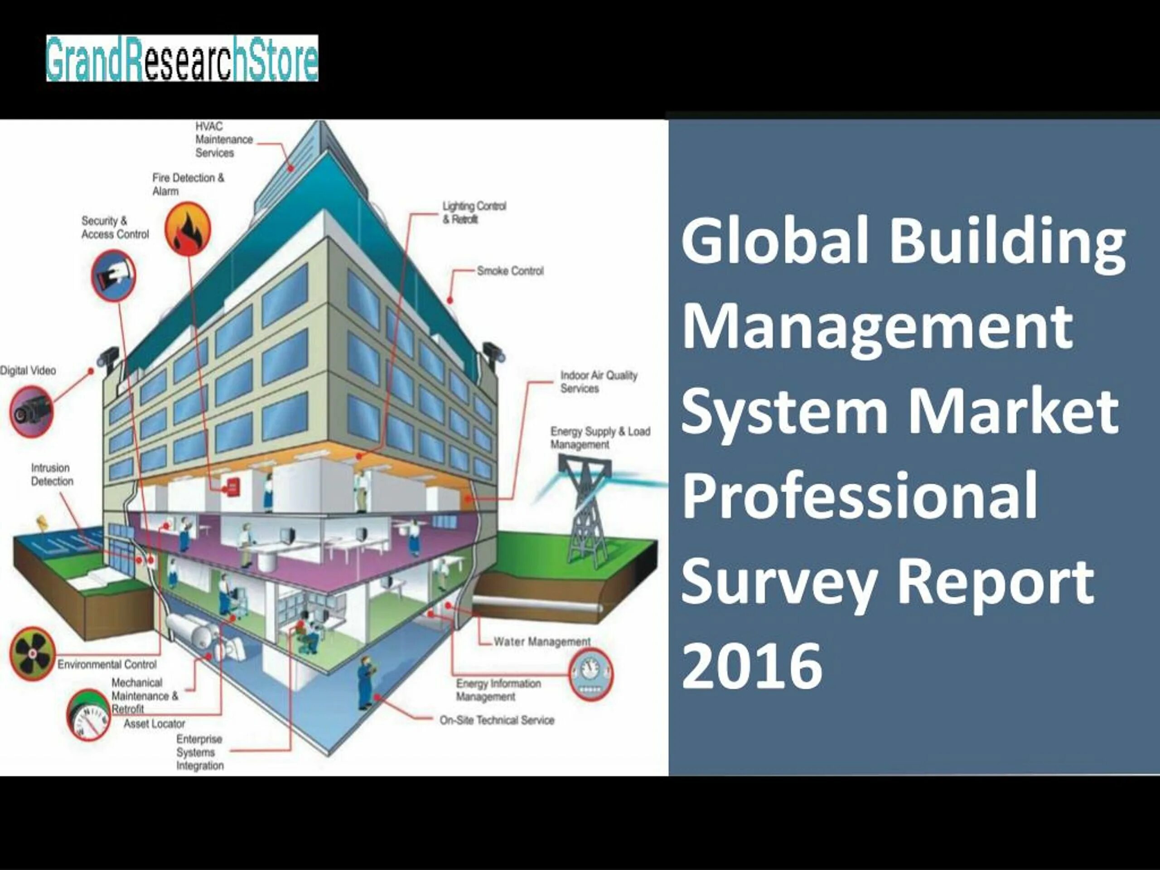Click the Water Management label
The height and width of the screenshot is (870, 1160).
pos(542,641)
